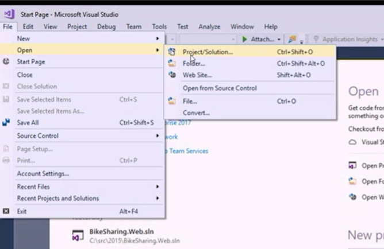Click the Web Site globe icon
This screenshot has height=249, width=384.
tap(171, 75)
